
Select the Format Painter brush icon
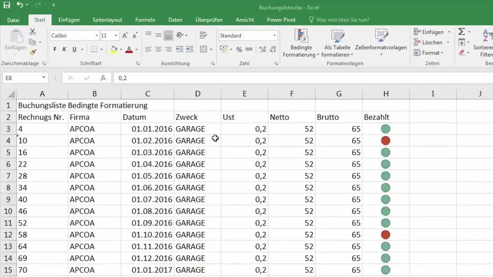[33, 52]
